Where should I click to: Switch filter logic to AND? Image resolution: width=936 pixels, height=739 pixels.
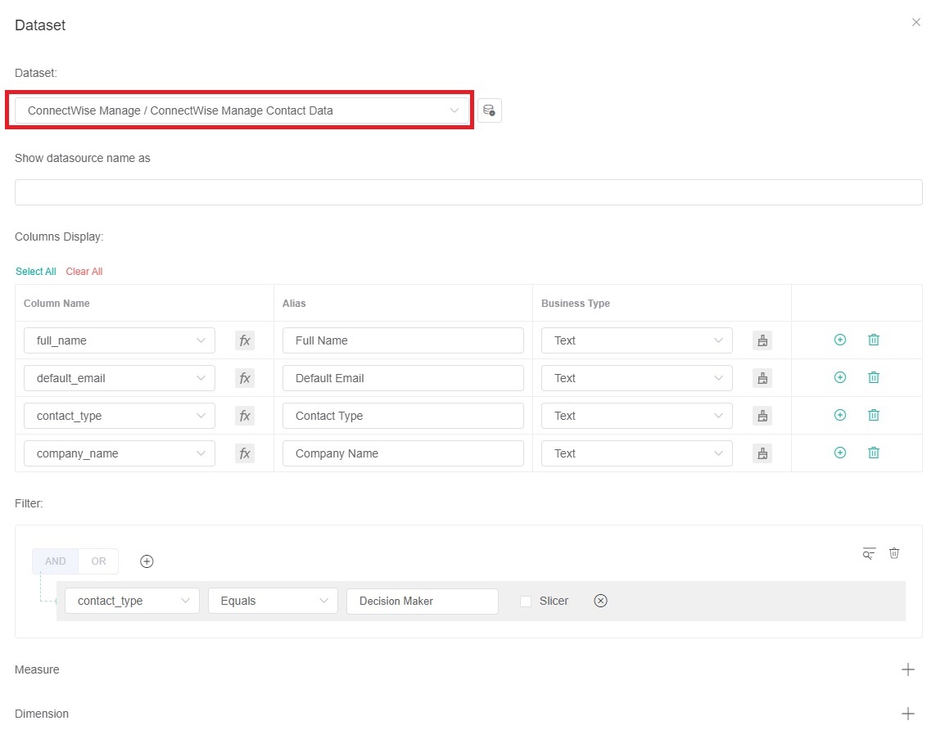(x=56, y=561)
